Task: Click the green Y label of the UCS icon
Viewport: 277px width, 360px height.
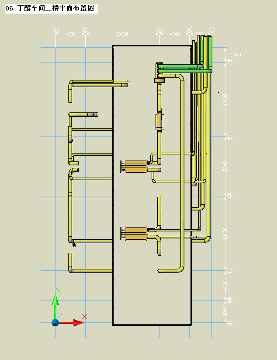Action: (x=59, y=291)
